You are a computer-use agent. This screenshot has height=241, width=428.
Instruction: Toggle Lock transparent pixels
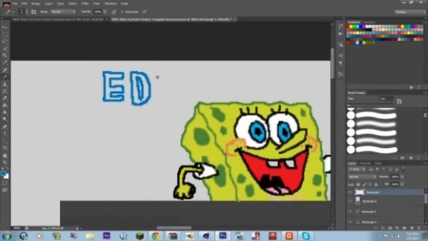(358, 185)
